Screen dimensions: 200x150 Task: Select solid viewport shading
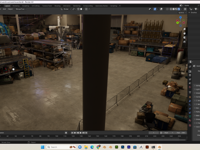tap(173, 9)
